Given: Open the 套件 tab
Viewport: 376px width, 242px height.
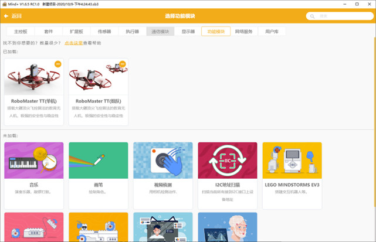Looking at the screenshot, I should pyautogui.click(x=49, y=32).
